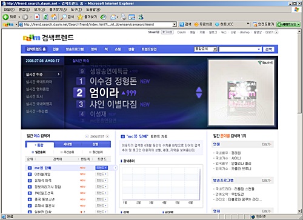
Task: Click the Windows flag logo top right
Action: pos(296,10)
